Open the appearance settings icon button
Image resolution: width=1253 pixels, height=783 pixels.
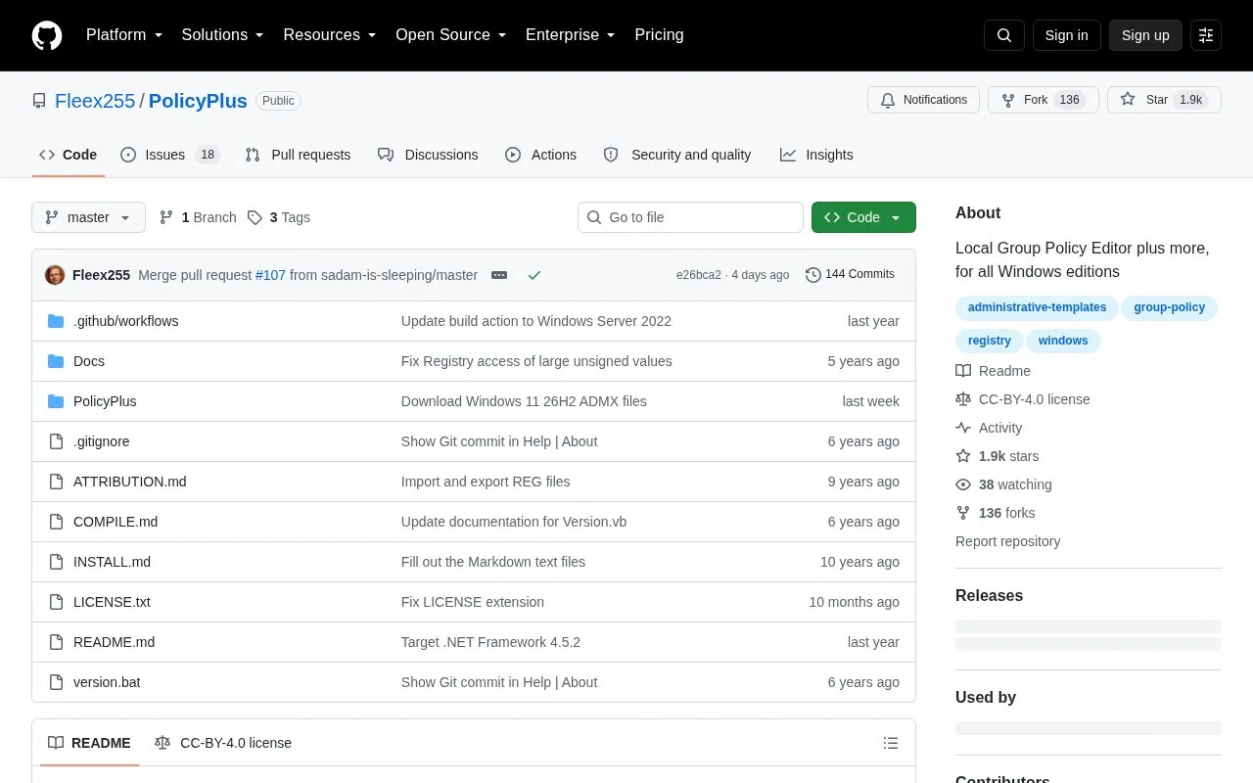coord(1206,35)
